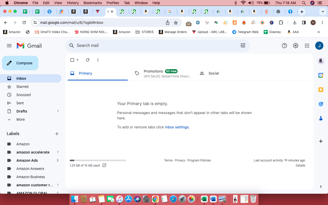Screen dimensions: 328x205
Task: Open search options filter icon
Action: [x=243, y=45]
